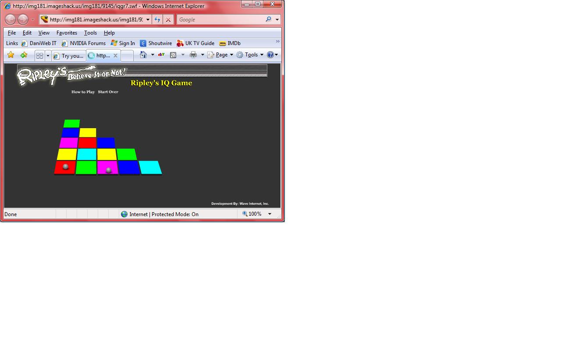Click the Quick Tabs grid icon
This screenshot has height=350, width=561.
click(39, 56)
